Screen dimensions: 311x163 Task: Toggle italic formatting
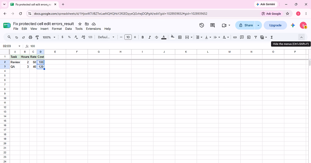[150, 37]
